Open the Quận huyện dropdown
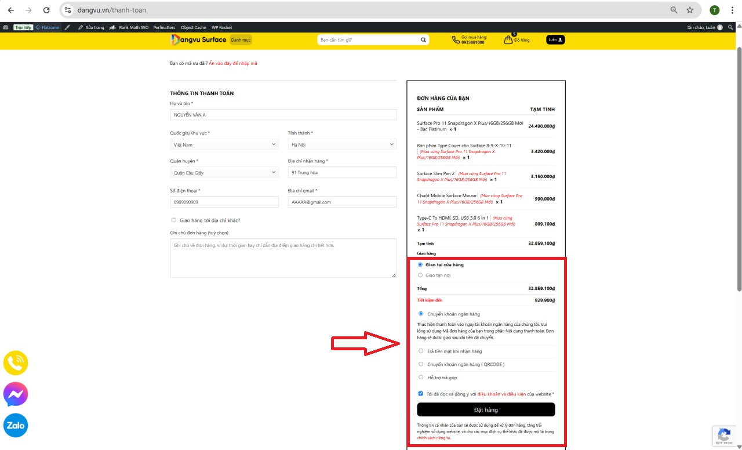This screenshot has height=450, width=742. tap(224, 172)
